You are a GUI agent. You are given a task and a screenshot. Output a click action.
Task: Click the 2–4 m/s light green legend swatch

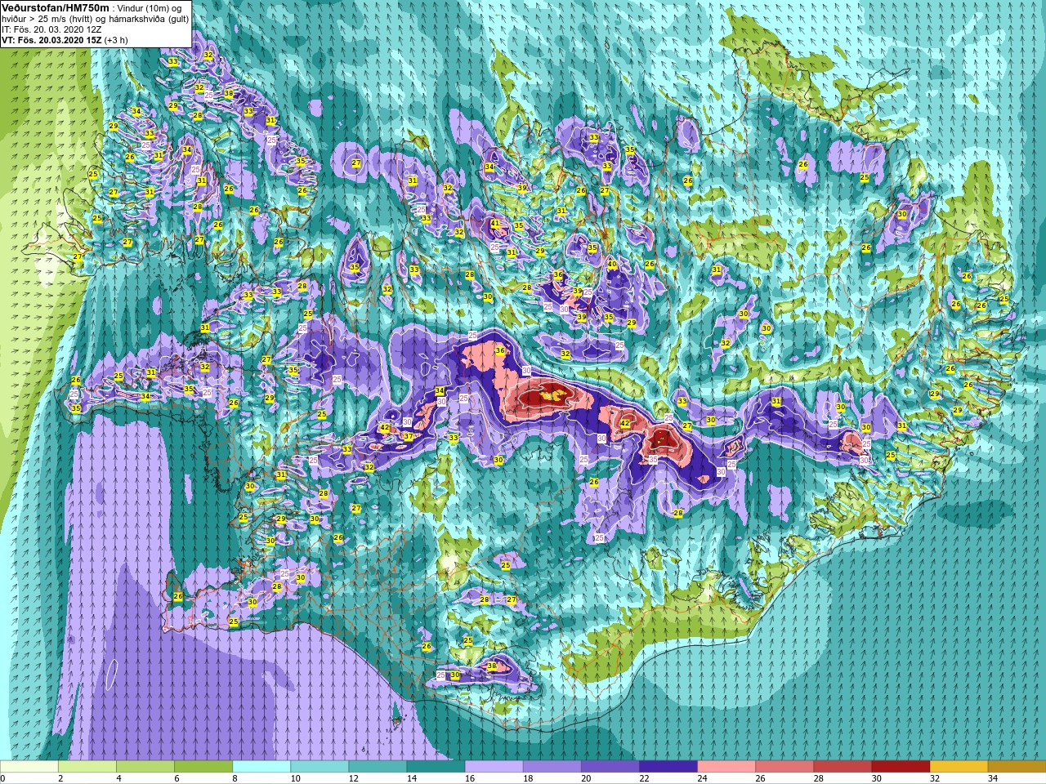pyautogui.click(x=87, y=767)
